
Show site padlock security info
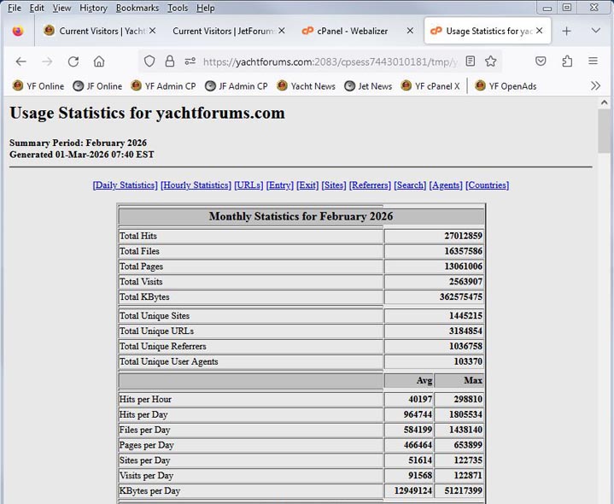coord(170,62)
